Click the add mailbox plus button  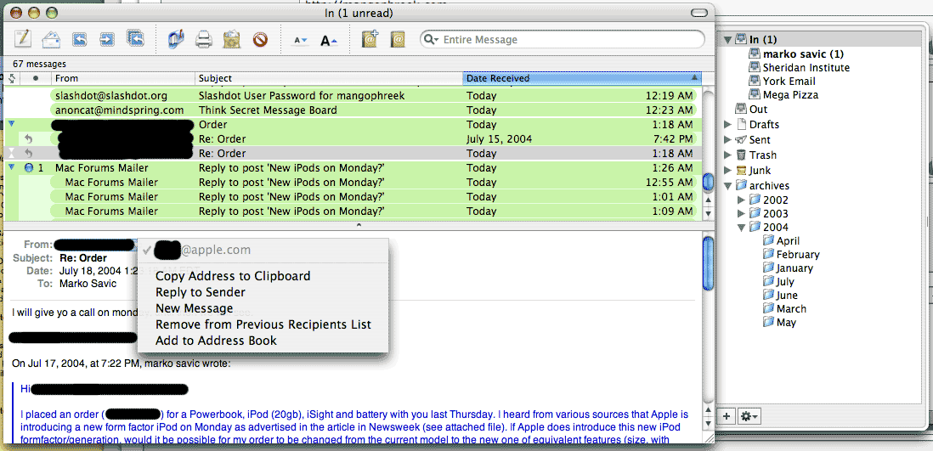coord(727,416)
